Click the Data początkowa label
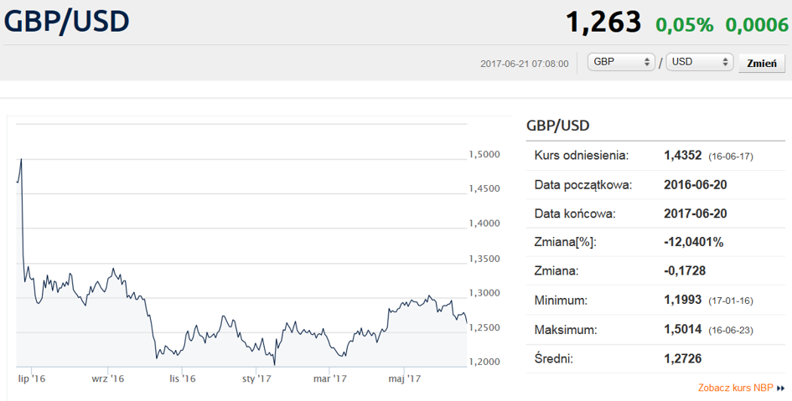Image resolution: width=792 pixels, height=401 pixels. pos(582,185)
